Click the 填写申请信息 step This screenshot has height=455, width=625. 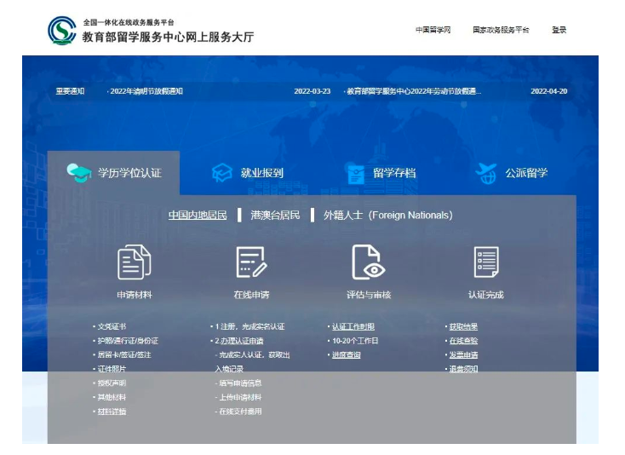coord(240,383)
